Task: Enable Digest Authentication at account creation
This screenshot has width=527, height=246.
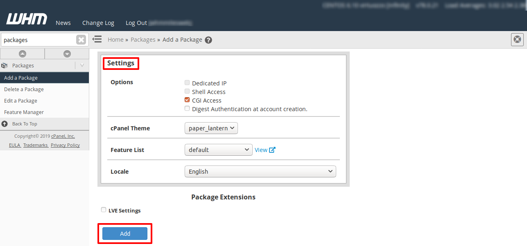Action: [187, 108]
